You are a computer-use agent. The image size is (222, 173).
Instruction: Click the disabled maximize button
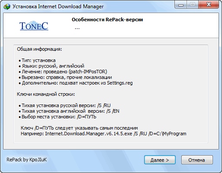point(193,5)
